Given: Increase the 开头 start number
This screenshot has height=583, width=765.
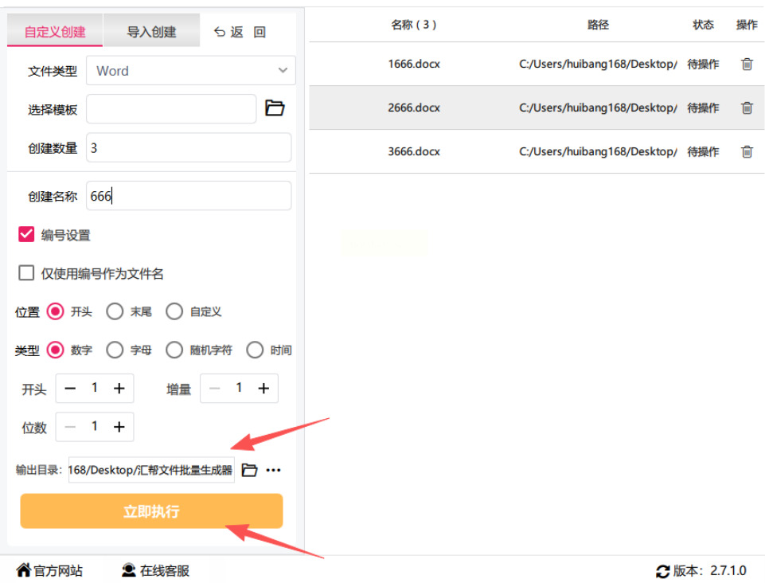Looking at the screenshot, I should [119, 389].
